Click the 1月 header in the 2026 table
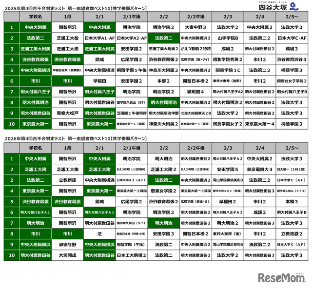Image resolution: width=312 pixels, height=289 pixels. click(67, 148)
